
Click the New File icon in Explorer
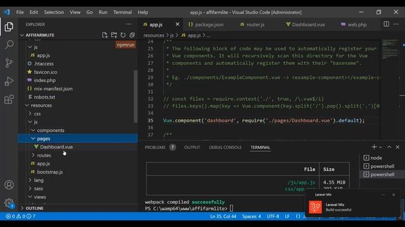tap(104, 35)
